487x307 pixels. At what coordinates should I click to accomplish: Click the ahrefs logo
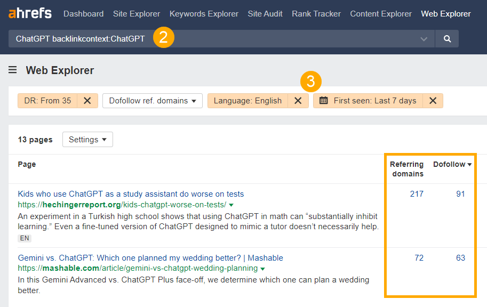[29, 13]
